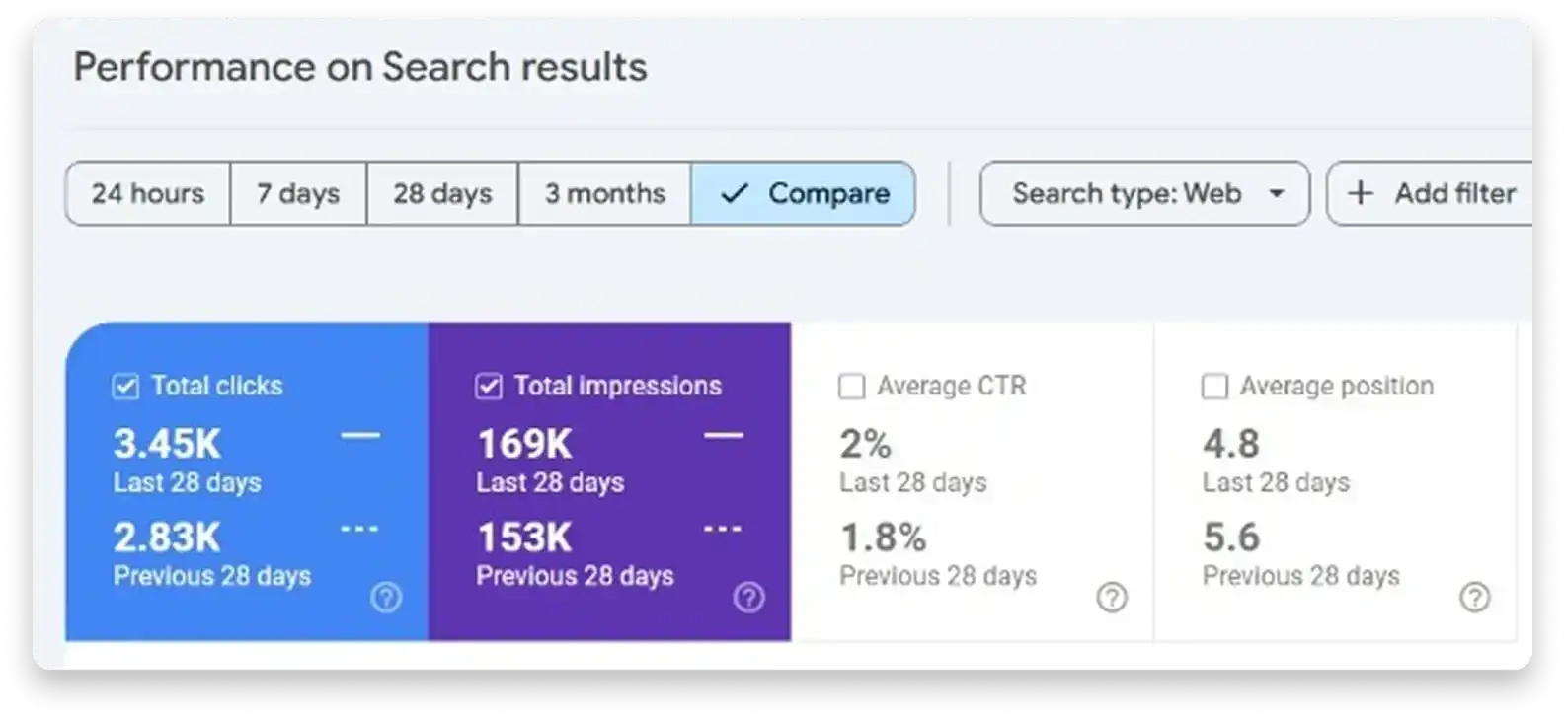1564x717 pixels.
Task: Uncheck the Total clicks checkbox
Action: [x=126, y=386]
